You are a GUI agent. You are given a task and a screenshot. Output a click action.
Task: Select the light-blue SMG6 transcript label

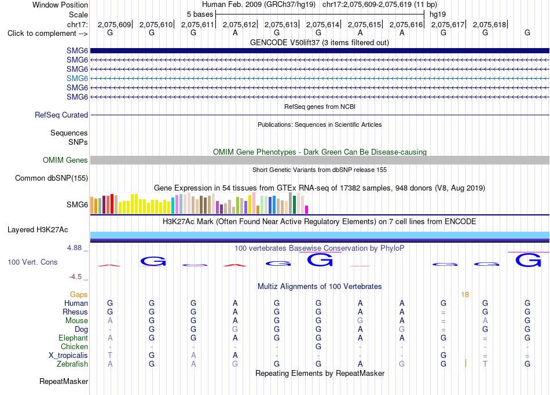pos(77,78)
